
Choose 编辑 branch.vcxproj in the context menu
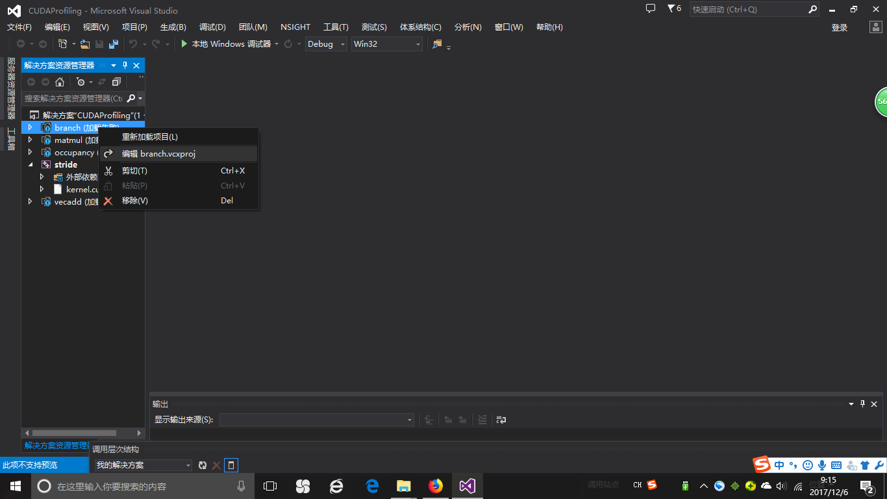(179, 154)
